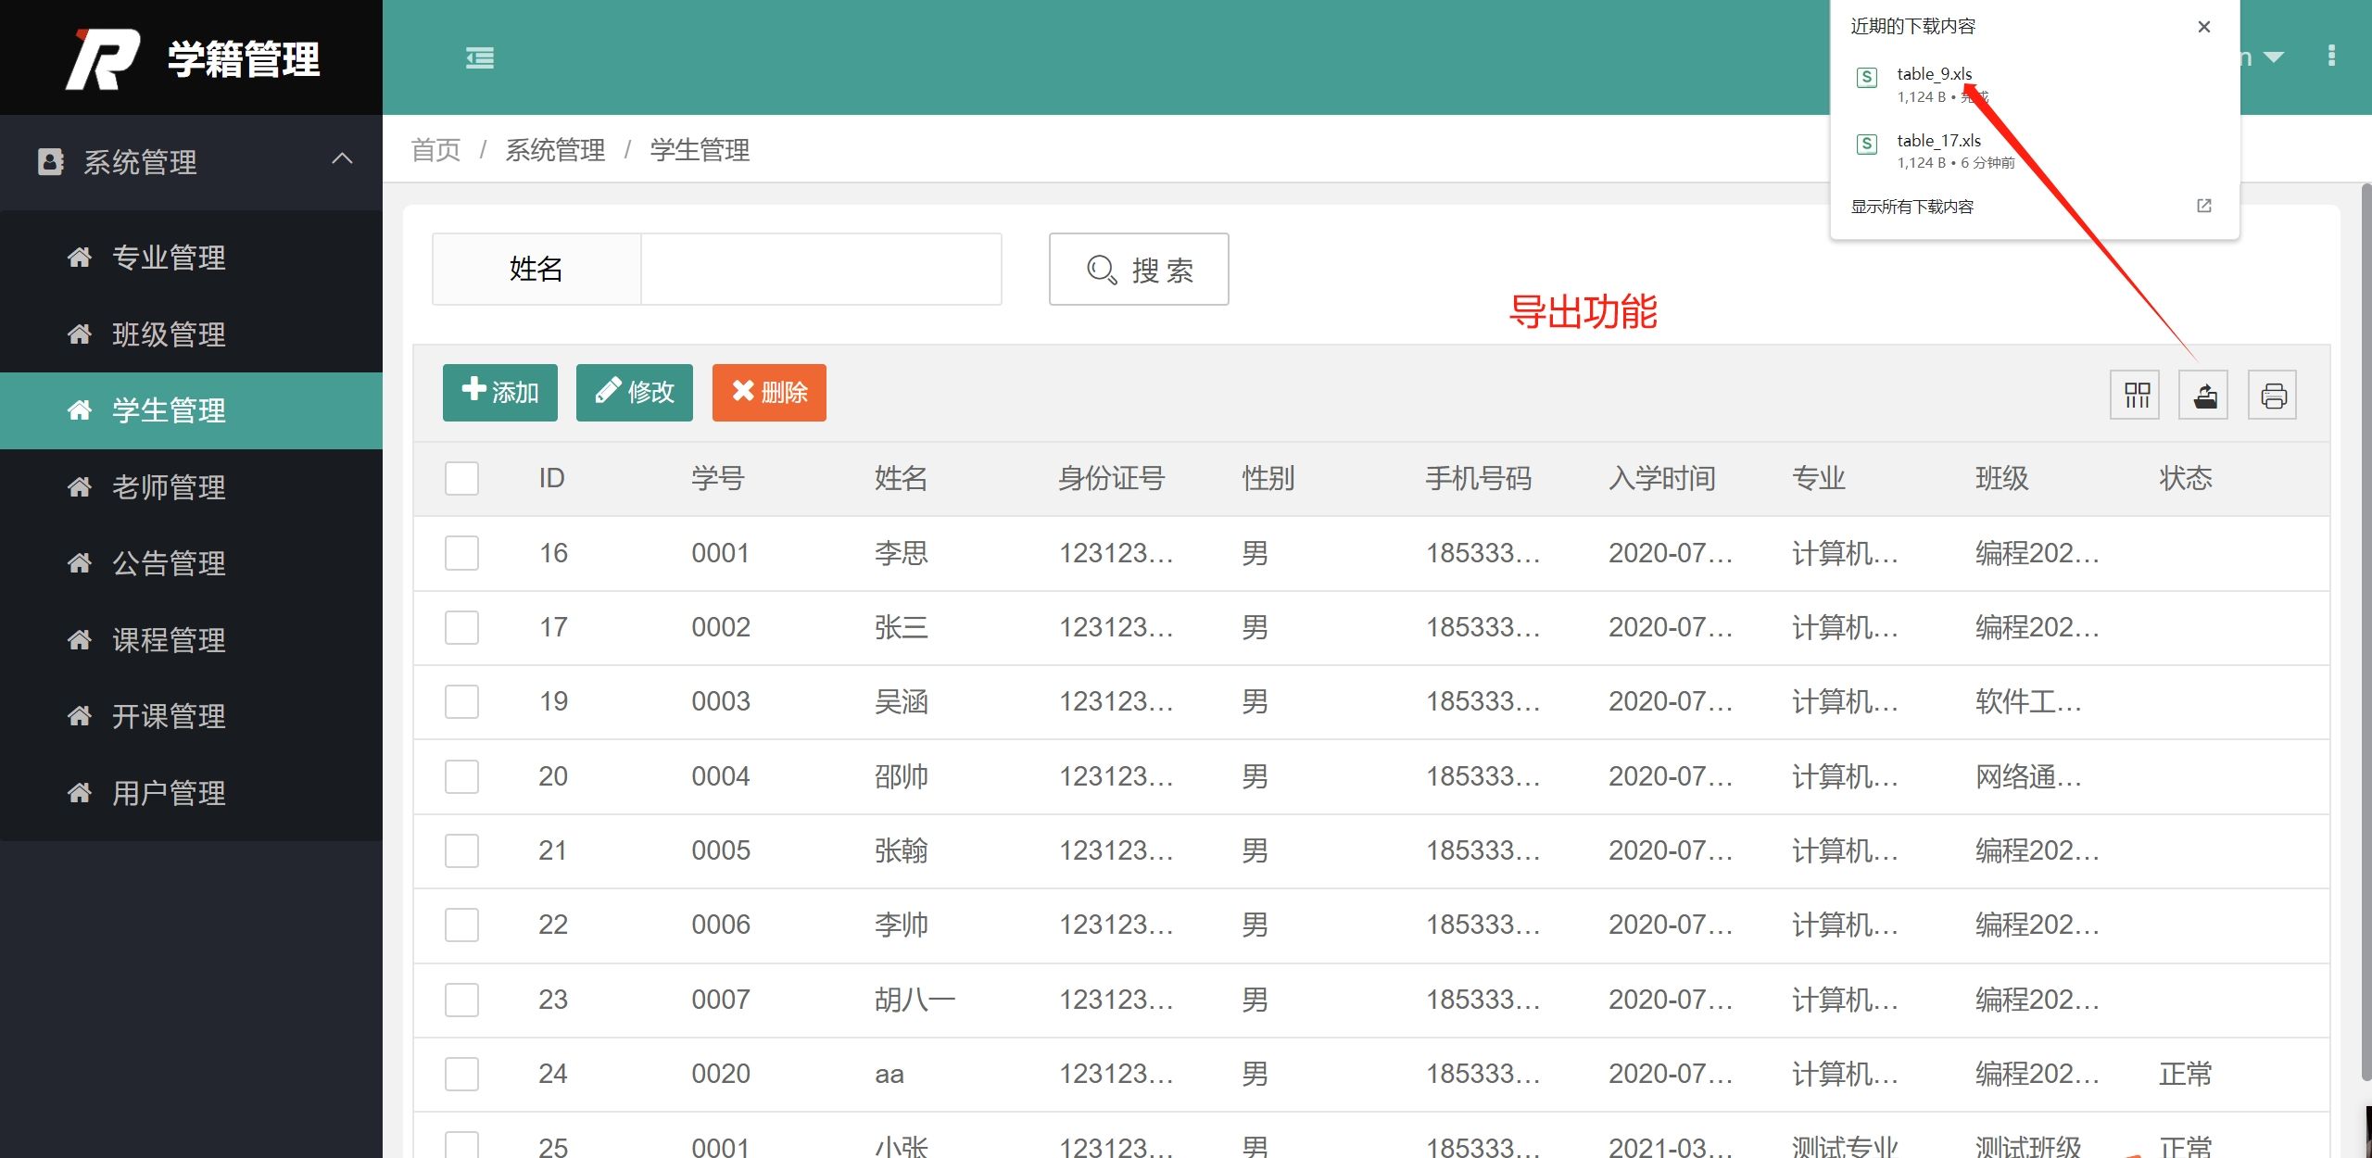
Task: Toggle select-all checkbox in table header
Action: pyautogui.click(x=463, y=478)
